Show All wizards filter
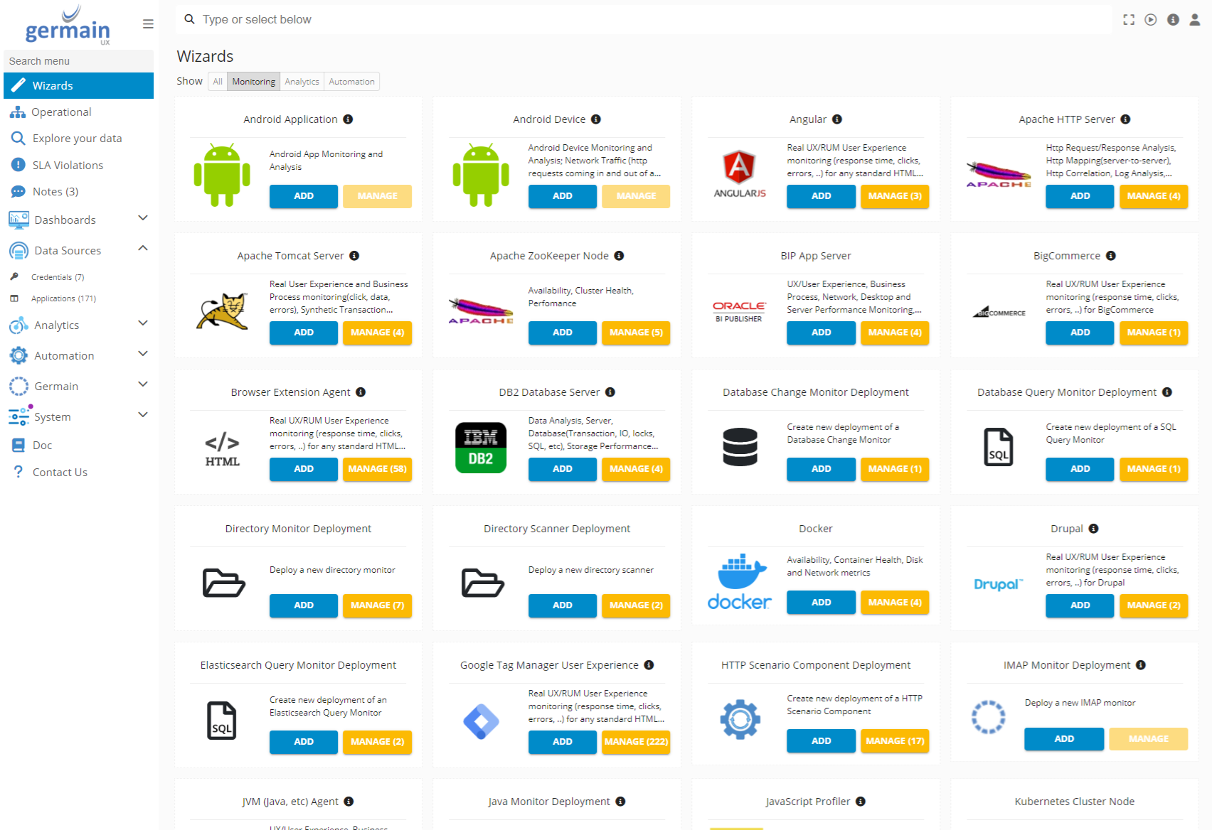Screen dimensions: 1212x830 (x=218, y=82)
